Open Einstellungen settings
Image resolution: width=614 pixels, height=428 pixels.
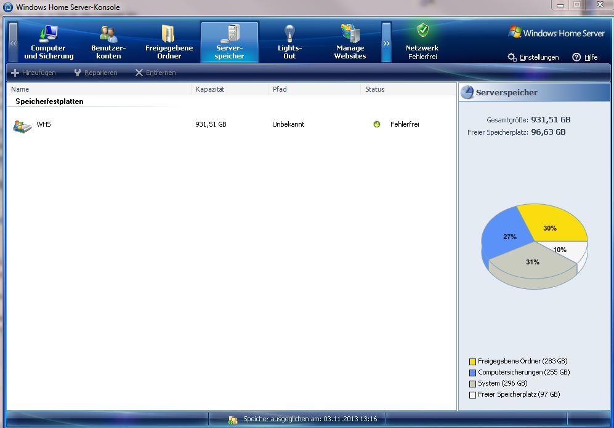click(539, 57)
